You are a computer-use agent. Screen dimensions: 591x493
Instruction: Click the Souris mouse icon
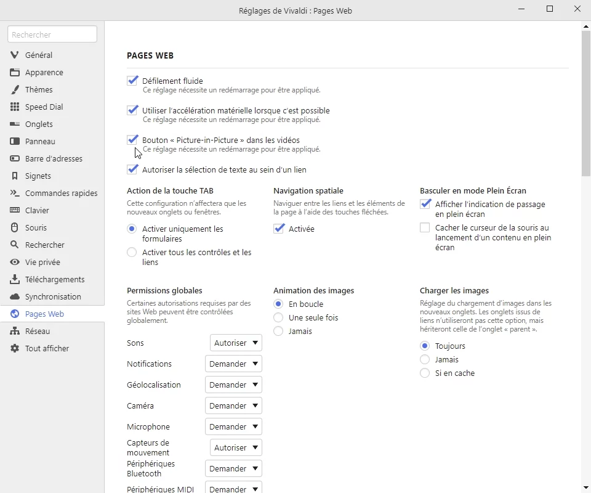14,227
